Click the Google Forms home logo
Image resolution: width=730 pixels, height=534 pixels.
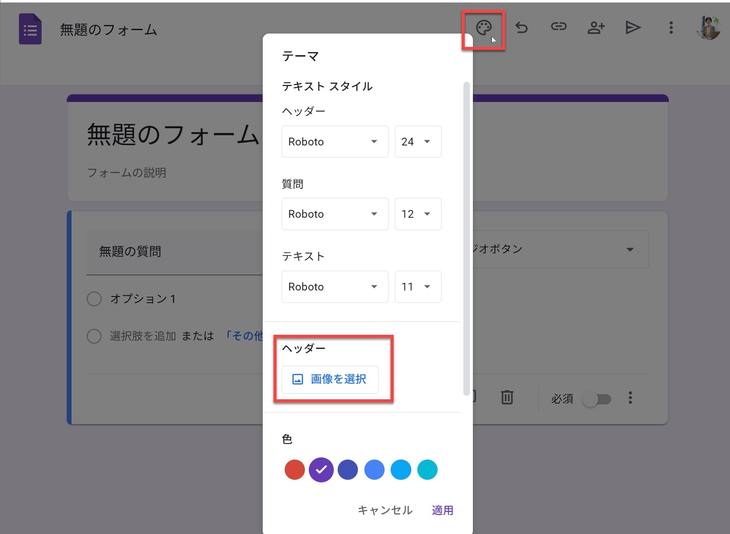(x=30, y=29)
